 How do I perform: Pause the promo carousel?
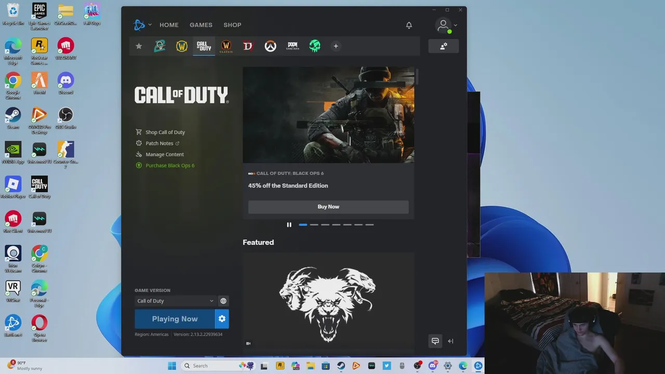click(289, 225)
